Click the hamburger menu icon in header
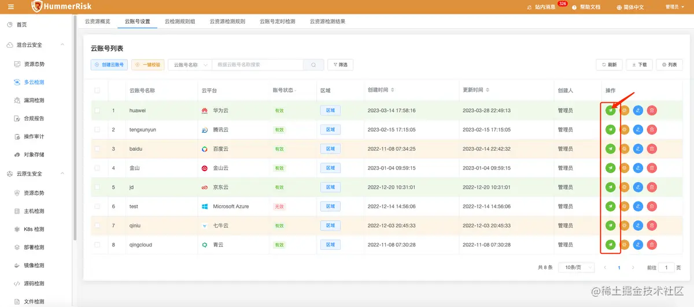The image size is (694, 307). 11,7
